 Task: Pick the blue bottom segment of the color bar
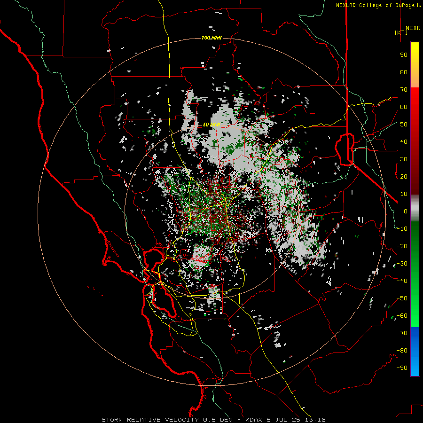(415, 352)
